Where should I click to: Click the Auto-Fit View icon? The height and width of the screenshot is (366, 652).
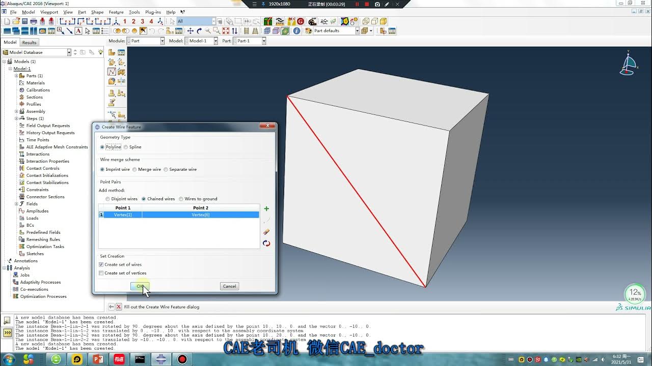[x=226, y=31]
